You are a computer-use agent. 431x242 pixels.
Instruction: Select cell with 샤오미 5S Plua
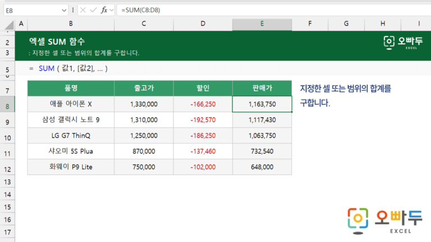[x=71, y=151]
